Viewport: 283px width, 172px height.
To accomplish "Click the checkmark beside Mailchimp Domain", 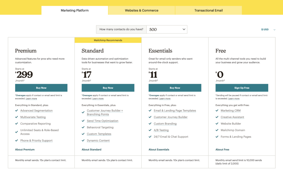I will (217, 130).
